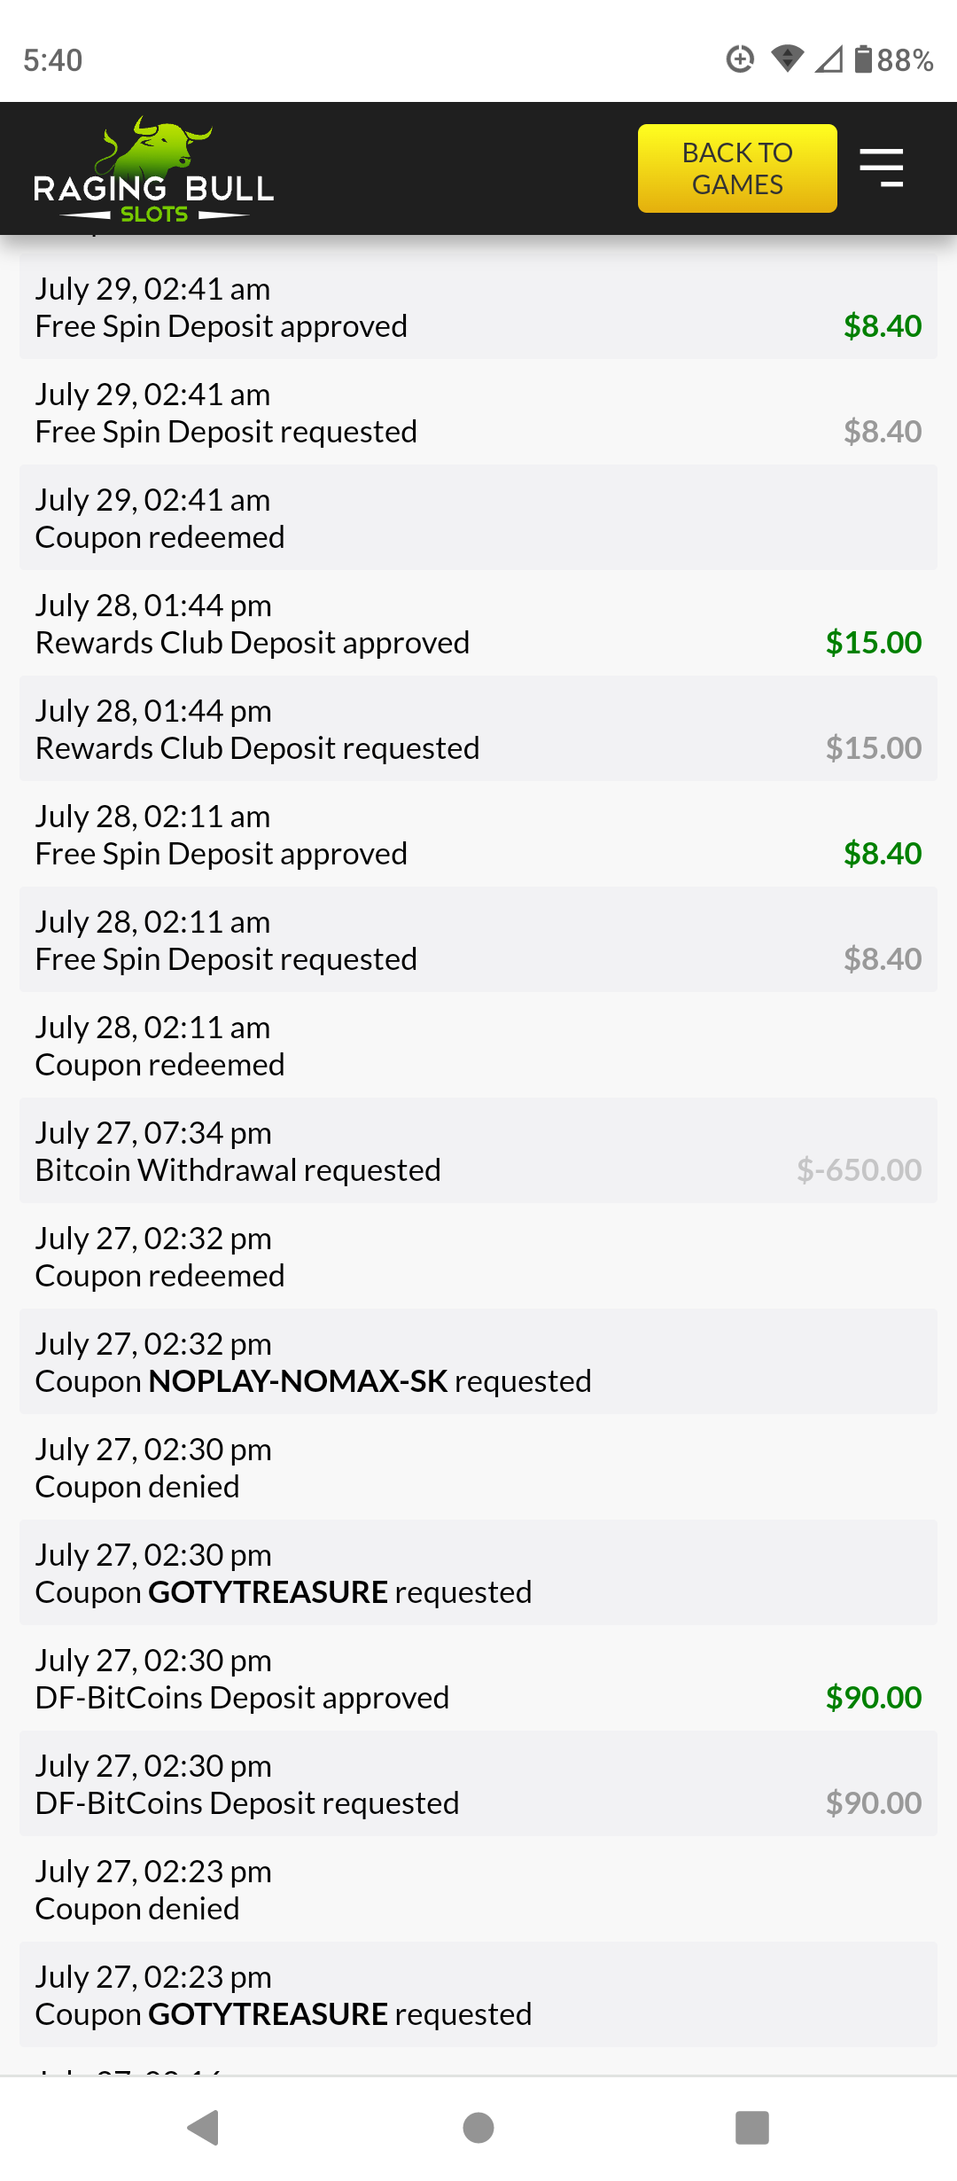Click the Back to Games button
Image resolution: width=957 pixels, height=2181 pixels.
tap(737, 168)
